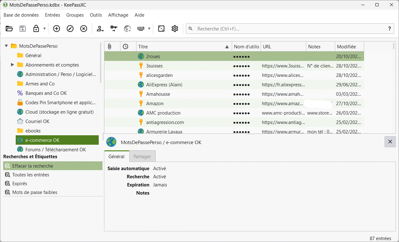Open Base de données menu
The width and height of the screenshot is (399, 242).
21,15
